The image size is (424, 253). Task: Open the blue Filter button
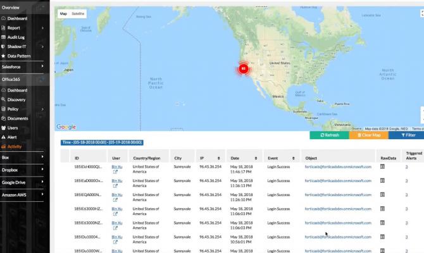pos(408,135)
